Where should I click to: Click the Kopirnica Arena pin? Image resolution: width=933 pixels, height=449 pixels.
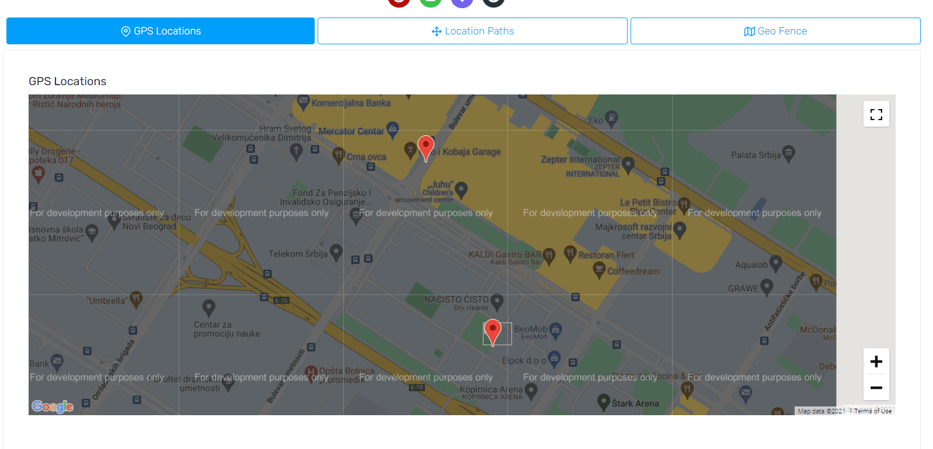click(531, 391)
